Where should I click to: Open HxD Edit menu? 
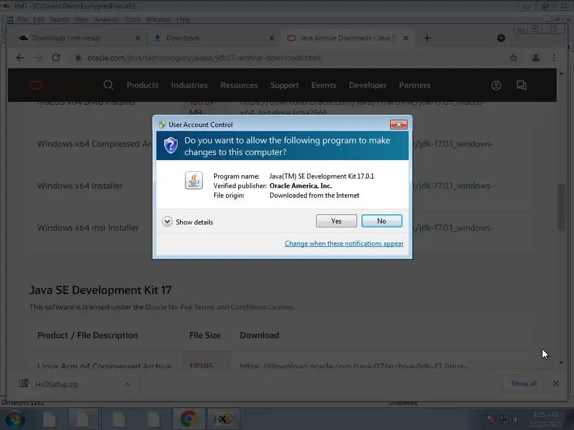tap(39, 20)
